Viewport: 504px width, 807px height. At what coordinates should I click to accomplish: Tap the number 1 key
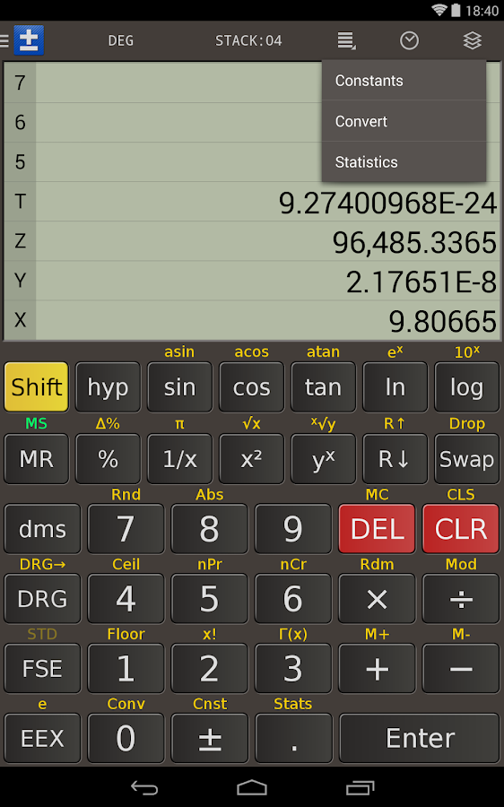126,669
